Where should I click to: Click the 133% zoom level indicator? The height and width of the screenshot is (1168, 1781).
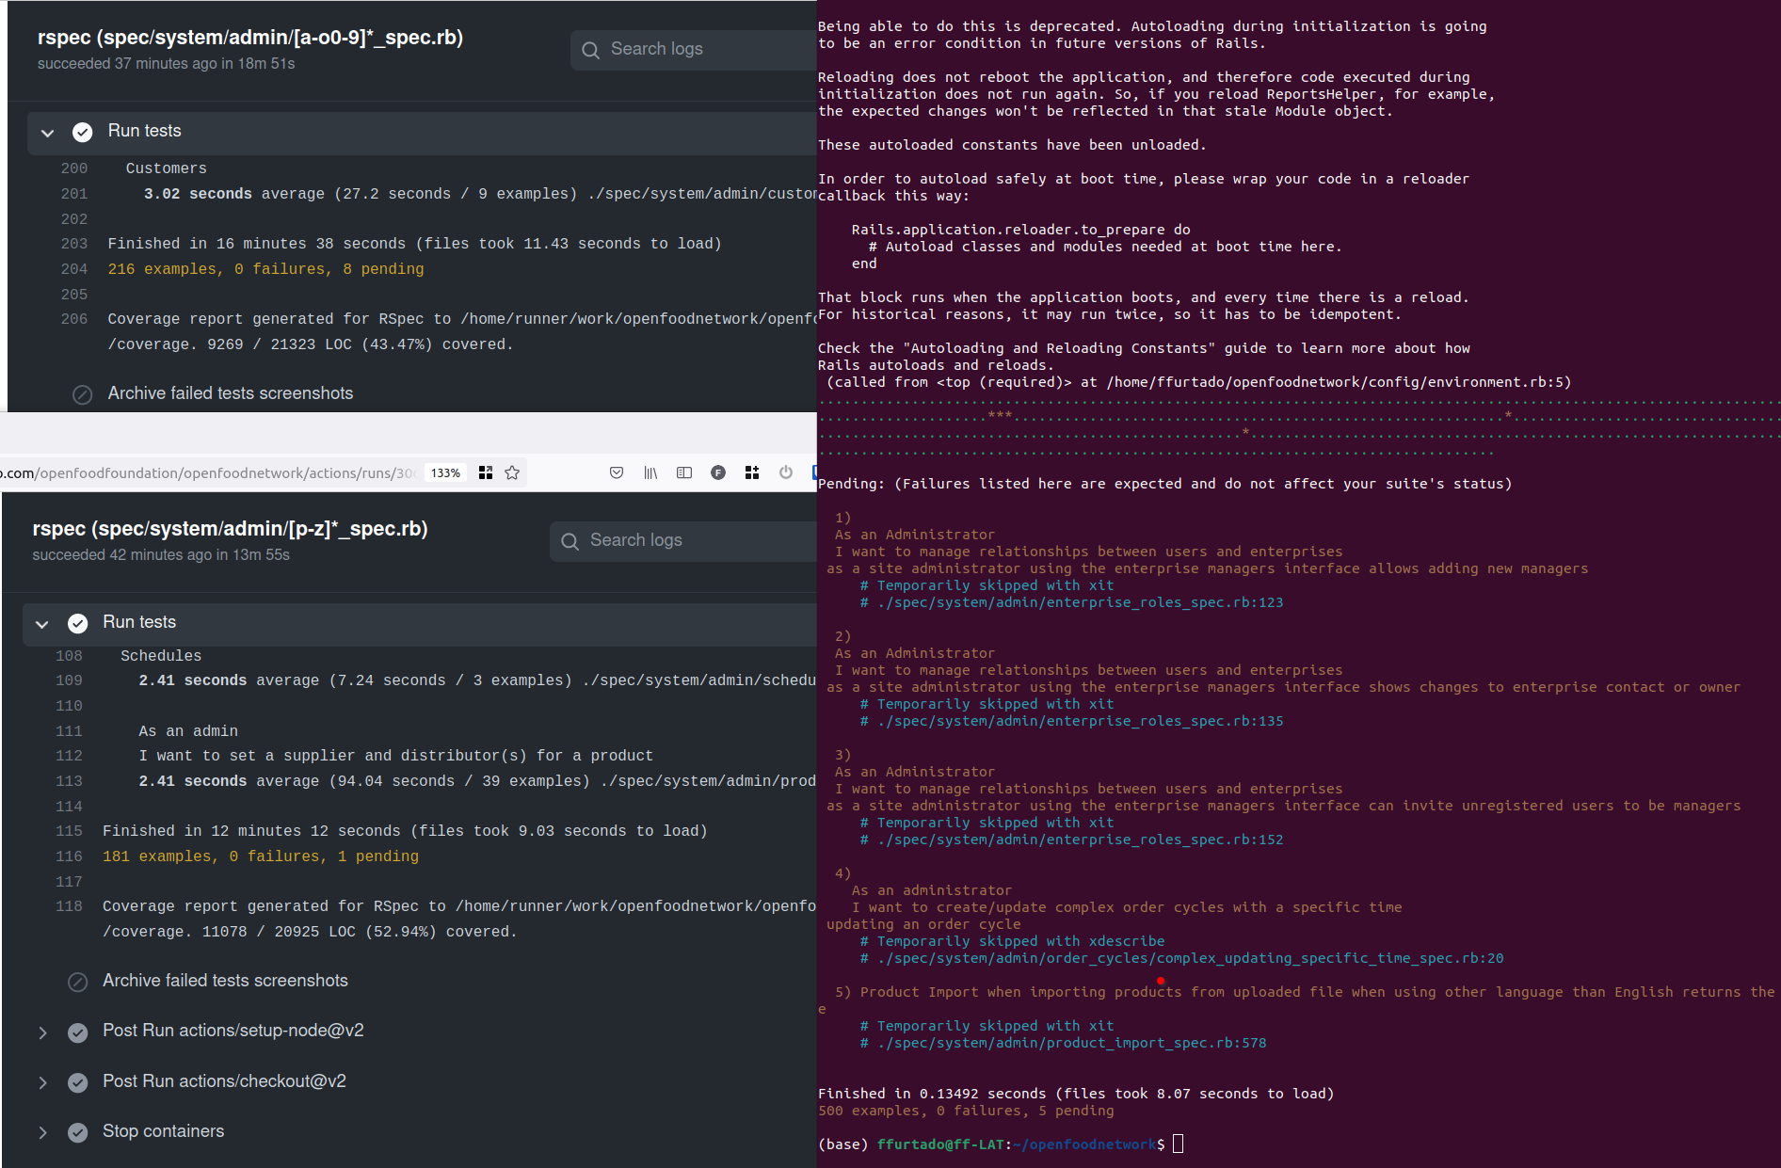click(444, 472)
